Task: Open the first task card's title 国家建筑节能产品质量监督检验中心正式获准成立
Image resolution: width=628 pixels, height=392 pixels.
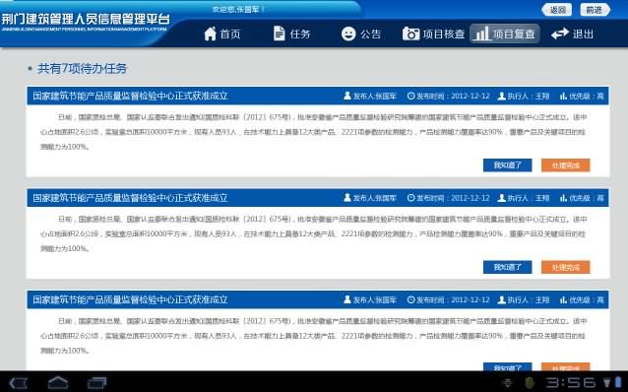Action: point(130,96)
